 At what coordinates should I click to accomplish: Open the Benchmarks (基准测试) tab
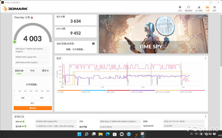click(x=189, y=9)
